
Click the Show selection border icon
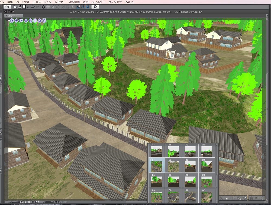click(72, 7)
